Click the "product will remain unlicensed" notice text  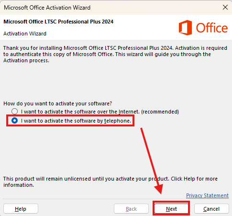pos(110,182)
